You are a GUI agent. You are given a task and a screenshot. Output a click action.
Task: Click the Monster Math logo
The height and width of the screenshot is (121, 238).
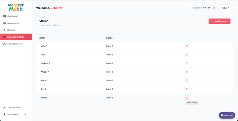[16, 7]
